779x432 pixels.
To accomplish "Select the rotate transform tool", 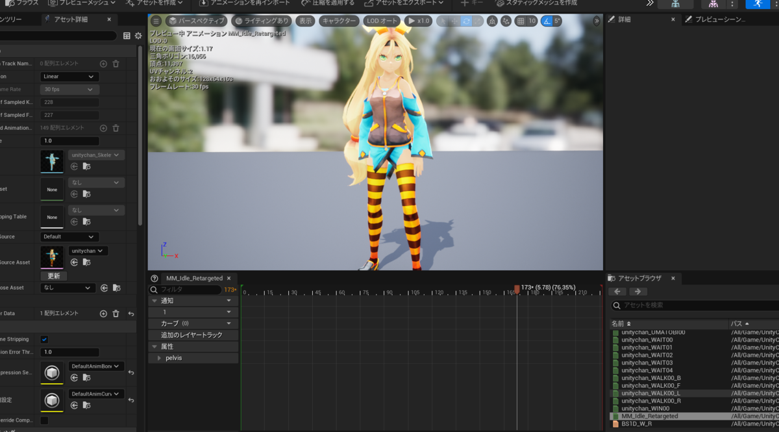I will coord(466,21).
